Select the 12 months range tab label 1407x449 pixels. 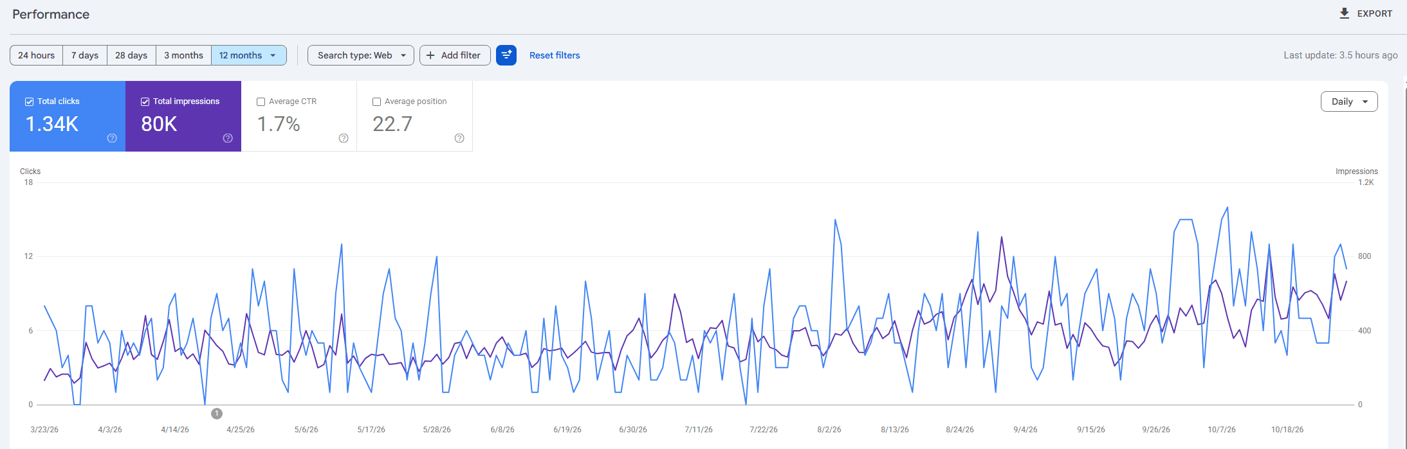[x=241, y=55]
